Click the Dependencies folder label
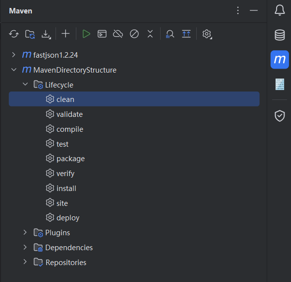This screenshot has height=282, width=291. (69, 248)
